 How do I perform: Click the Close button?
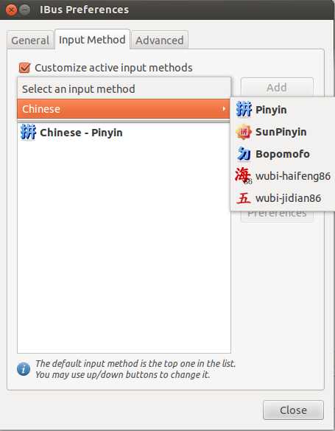293,410
